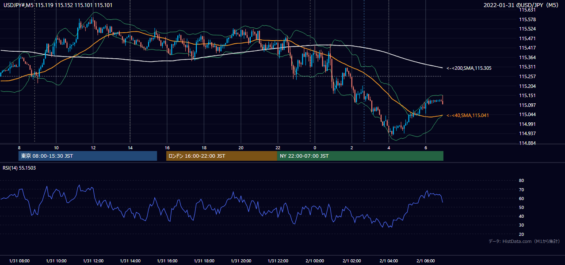The height and width of the screenshot is (265, 565).
Task: Click the 115.524 price axis label
Action: pyautogui.click(x=527, y=29)
